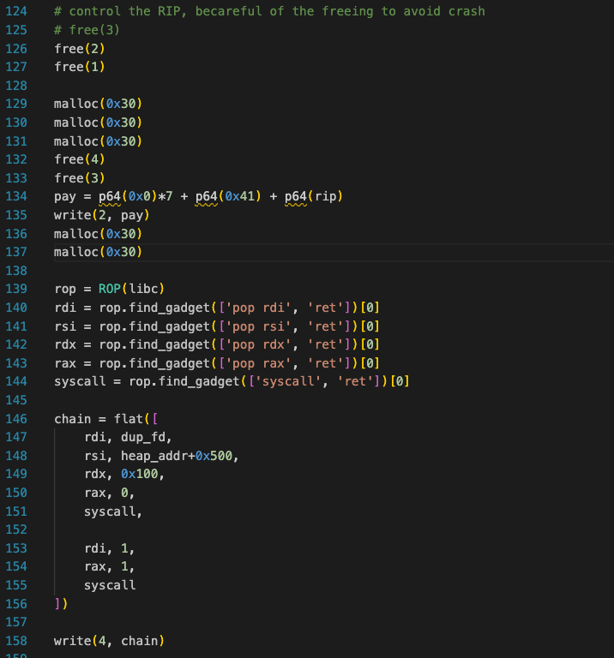The image size is (614, 658).
Task: Click the string 'pop rdi' on line 140
Action: [x=258, y=308]
